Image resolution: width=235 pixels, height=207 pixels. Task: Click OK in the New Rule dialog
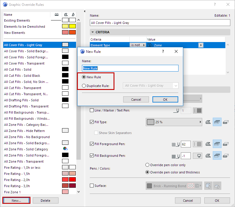[x=165, y=100]
